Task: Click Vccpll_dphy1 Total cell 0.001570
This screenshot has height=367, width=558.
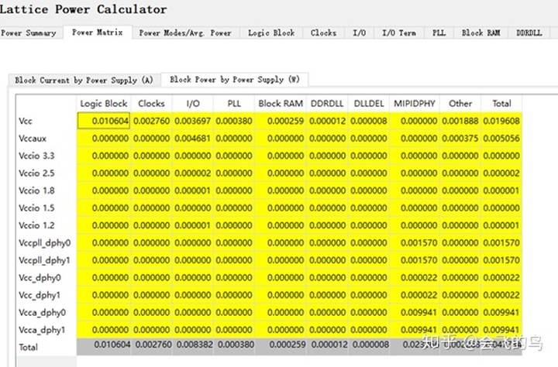Action: [501, 260]
